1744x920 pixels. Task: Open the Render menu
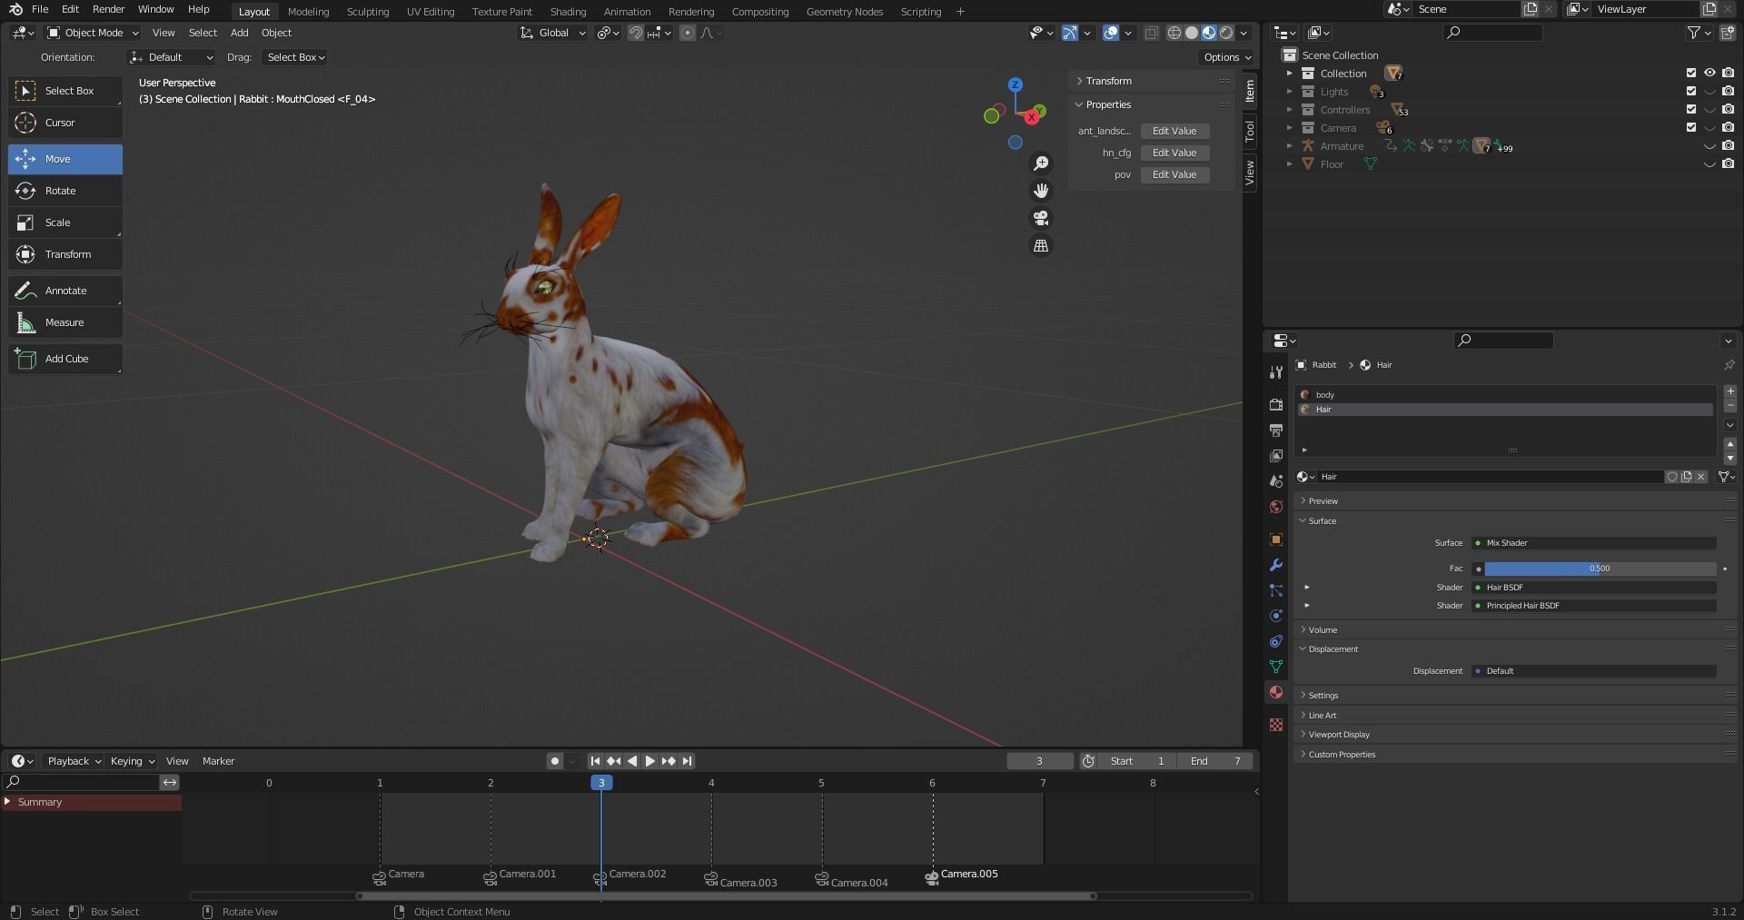point(108,9)
